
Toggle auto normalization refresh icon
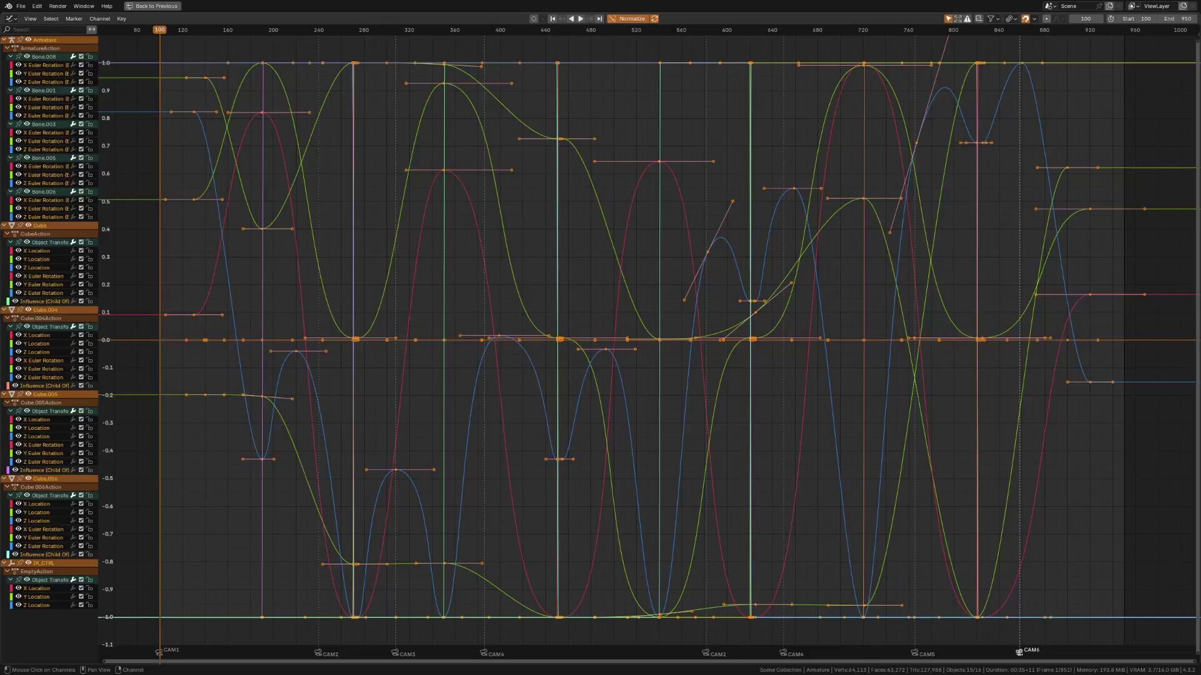point(654,19)
